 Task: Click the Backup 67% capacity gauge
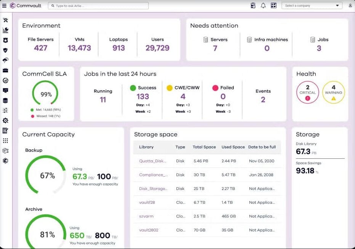tap(46, 175)
